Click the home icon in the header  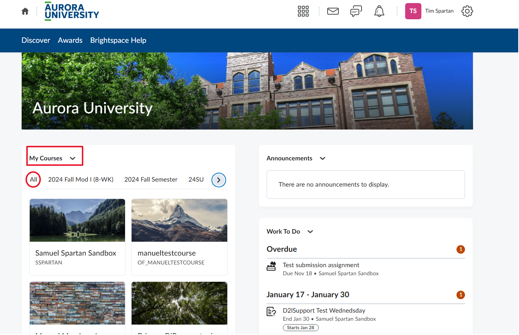click(x=25, y=11)
